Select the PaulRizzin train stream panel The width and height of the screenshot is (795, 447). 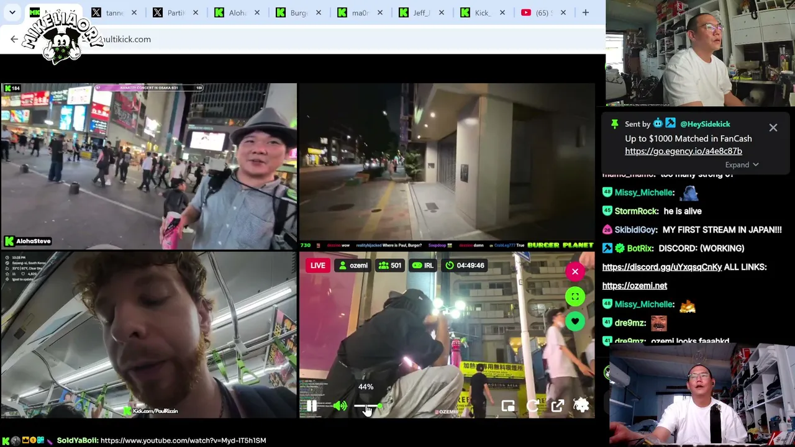148,335
